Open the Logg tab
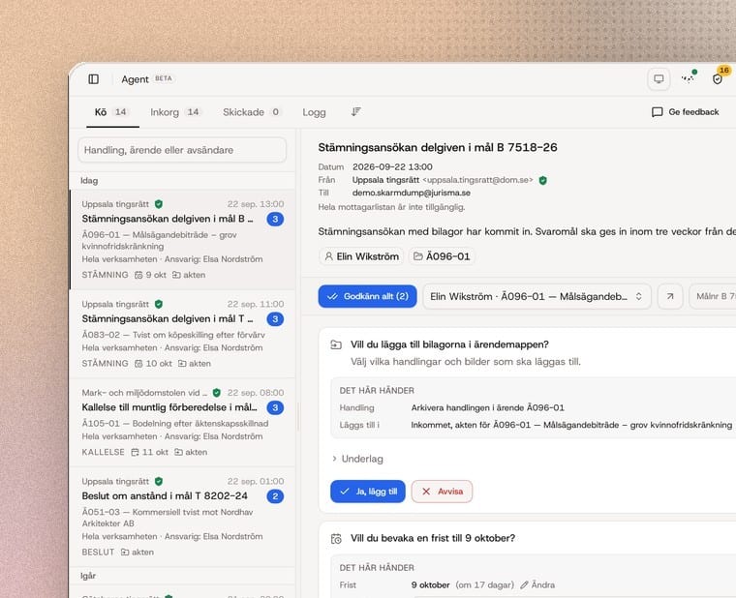 [314, 112]
